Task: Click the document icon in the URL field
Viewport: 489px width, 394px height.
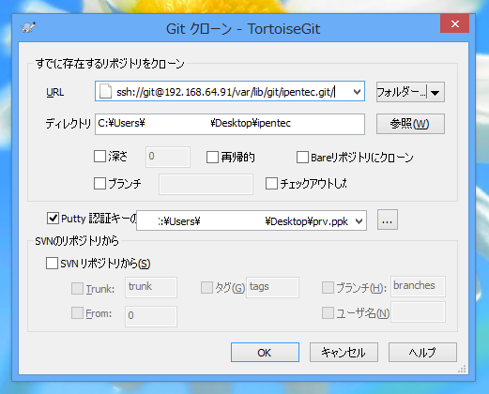Action: click(105, 92)
